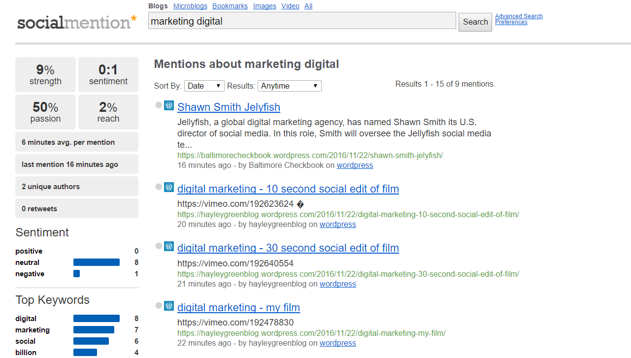Switch to All search tab
Image resolution: width=631 pixels, height=358 pixels.
[x=308, y=6]
